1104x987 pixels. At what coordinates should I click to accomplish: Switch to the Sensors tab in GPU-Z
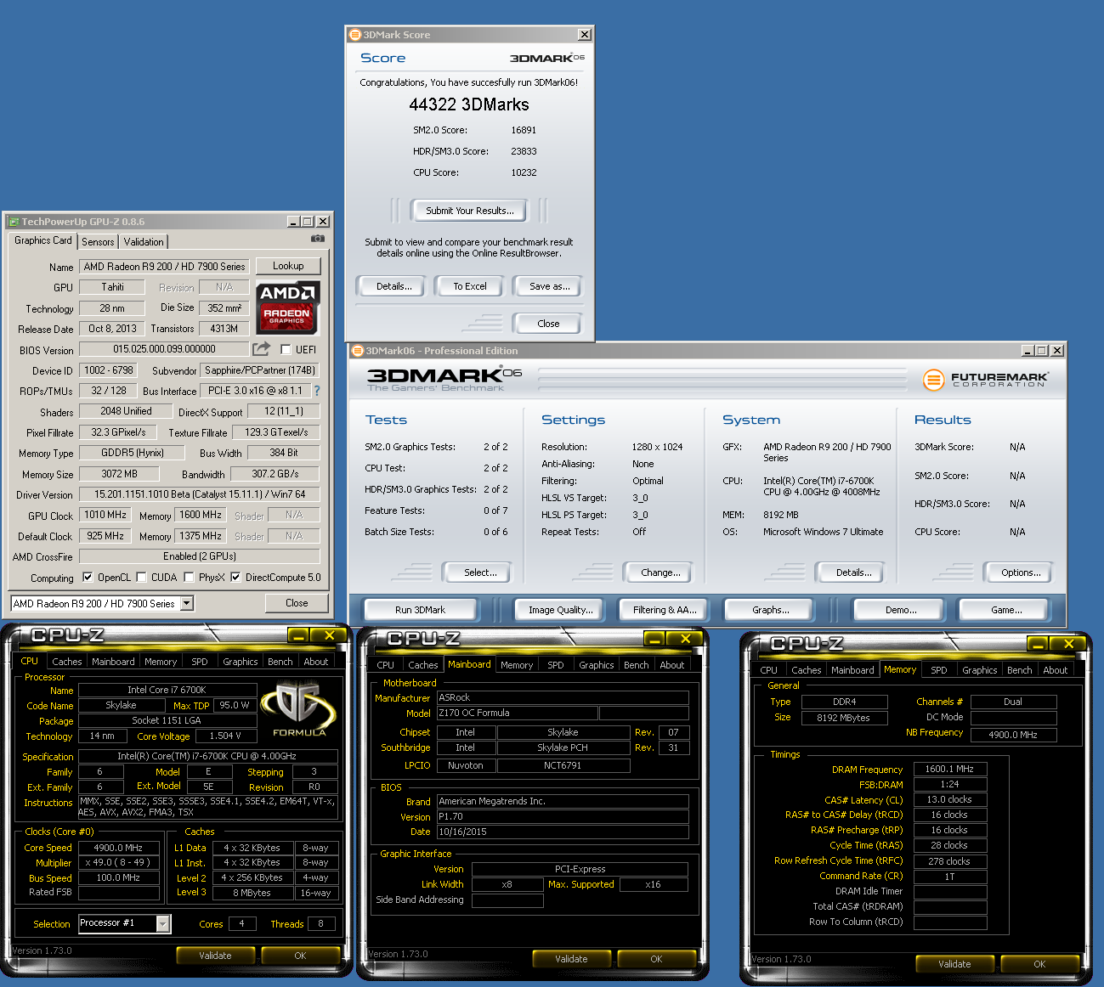point(98,242)
